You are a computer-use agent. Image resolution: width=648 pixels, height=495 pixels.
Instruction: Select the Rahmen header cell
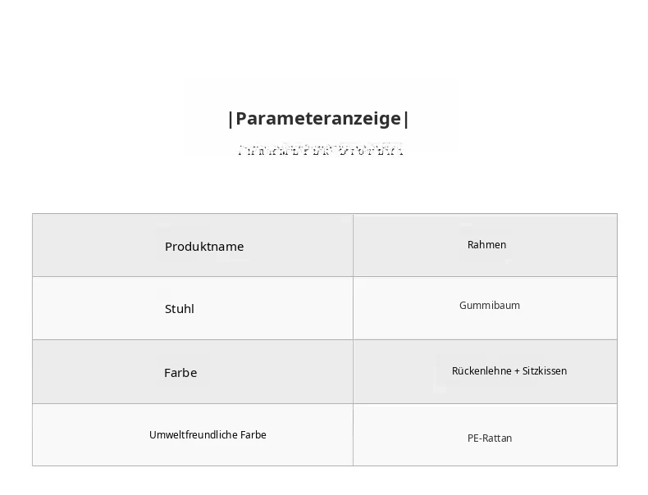(486, 245)
